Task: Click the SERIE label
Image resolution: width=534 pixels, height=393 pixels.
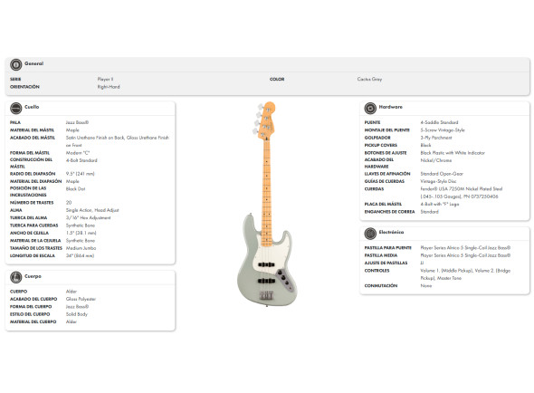Action: pos(15,79)
